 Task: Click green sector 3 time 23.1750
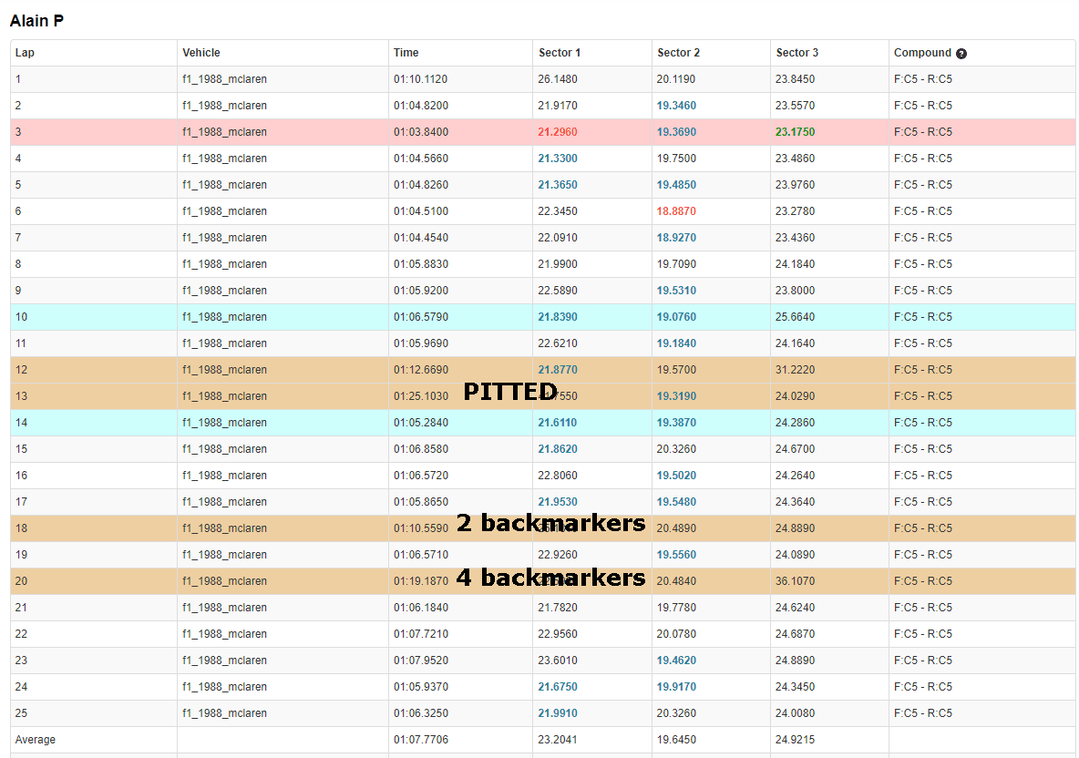pos(795,132)
